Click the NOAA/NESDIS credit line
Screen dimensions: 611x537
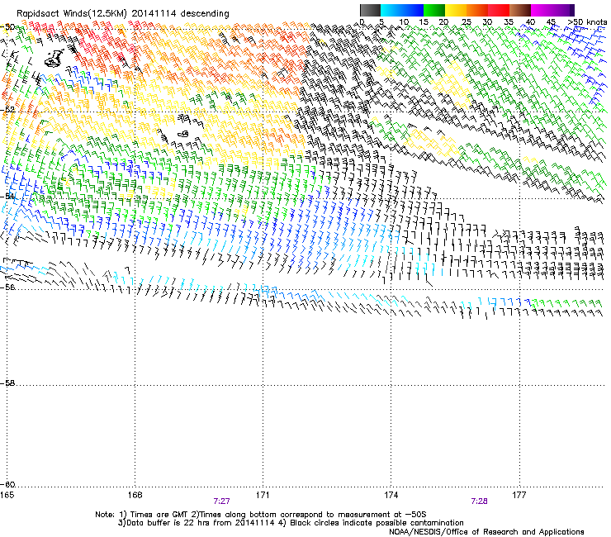[486, 532]
